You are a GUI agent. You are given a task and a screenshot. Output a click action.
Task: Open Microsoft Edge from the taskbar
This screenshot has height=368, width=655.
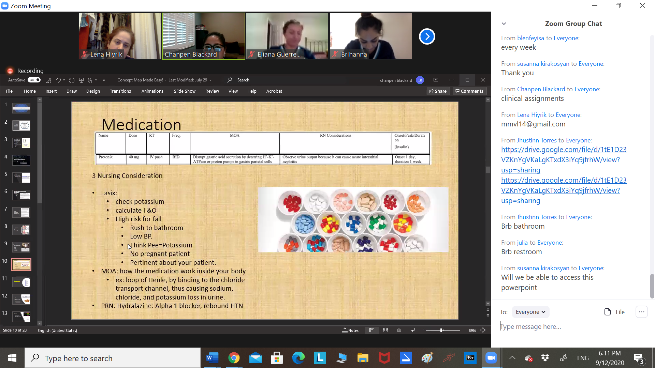pos(298,358)
